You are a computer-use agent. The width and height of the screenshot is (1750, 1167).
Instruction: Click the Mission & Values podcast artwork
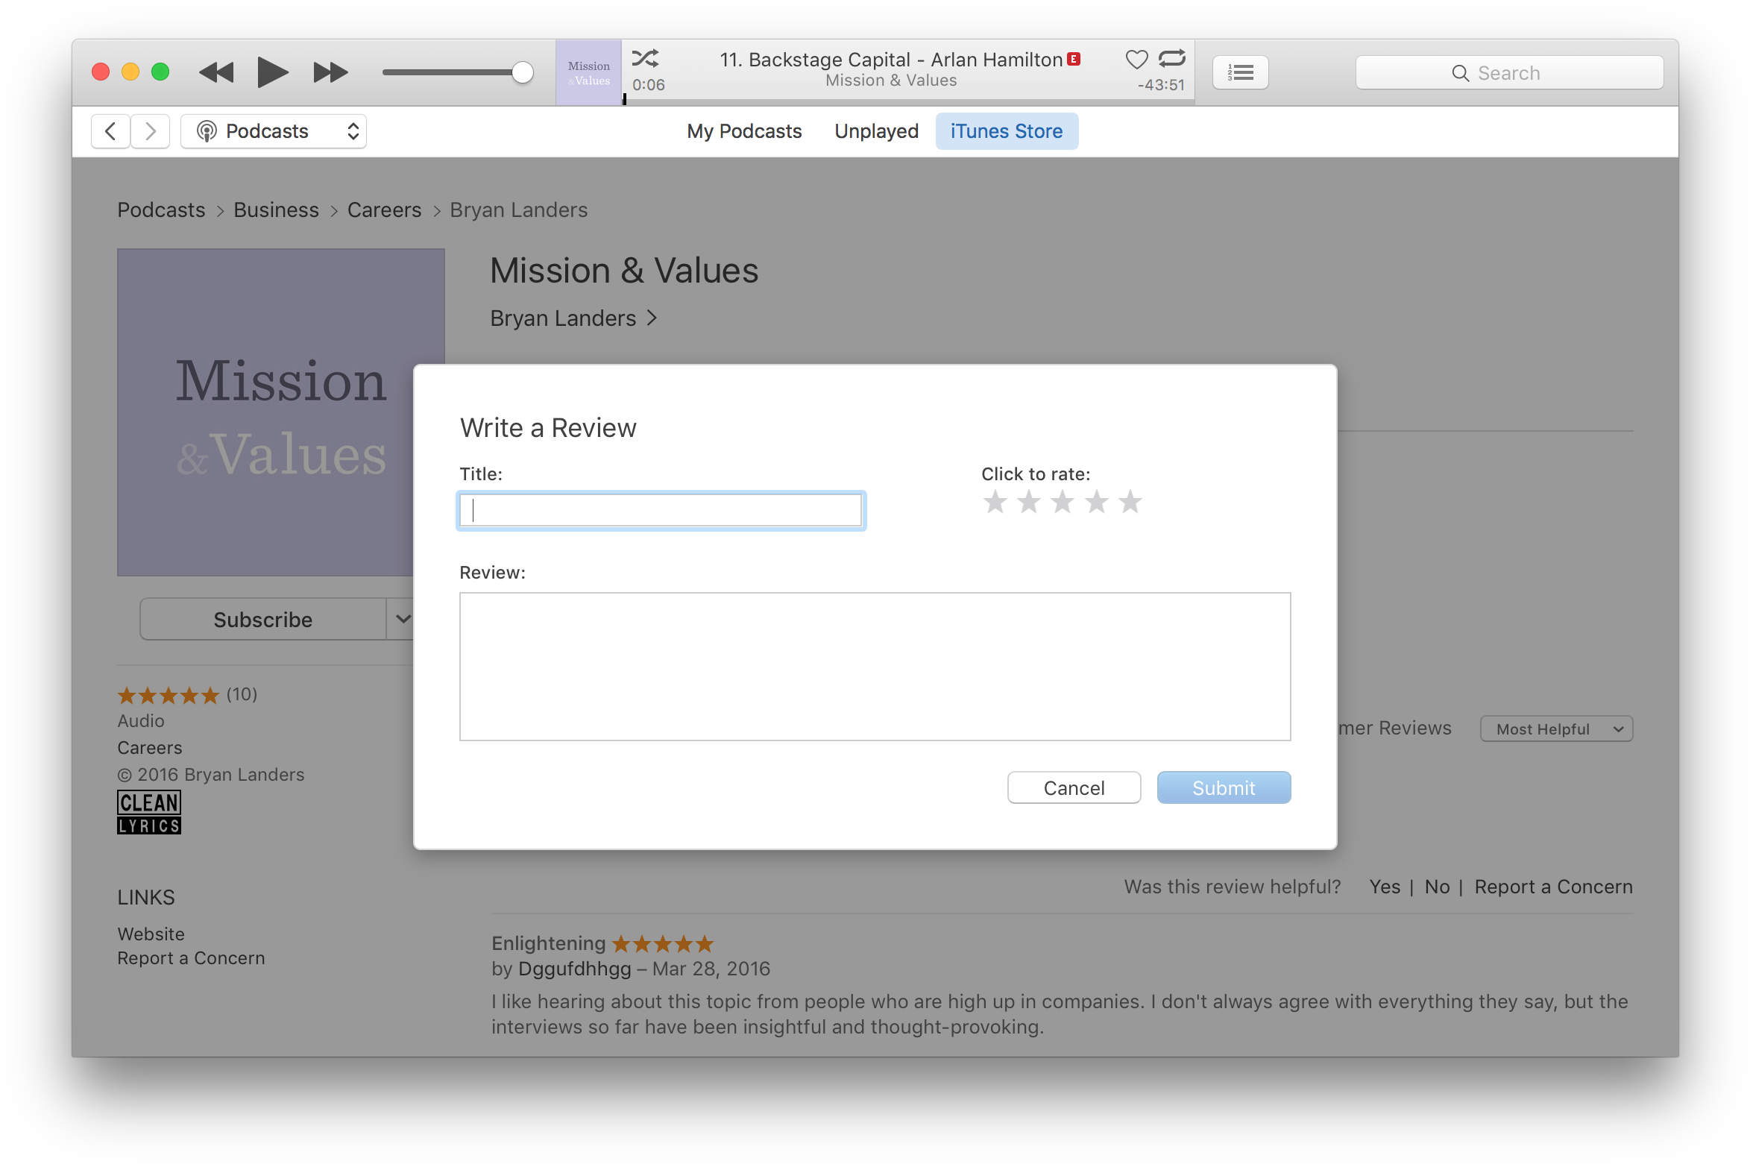(280, 412)
